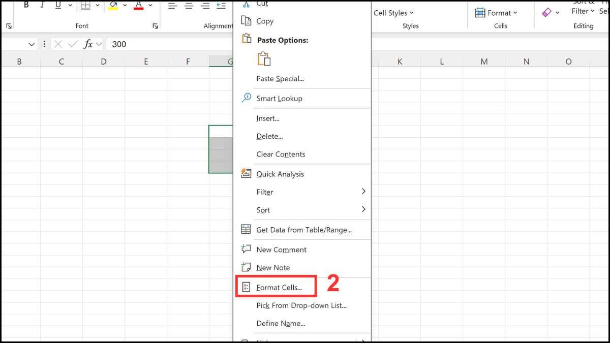Screen dimensions: 610x343
Task: Apply italic formatting
Action: [42, 5]
